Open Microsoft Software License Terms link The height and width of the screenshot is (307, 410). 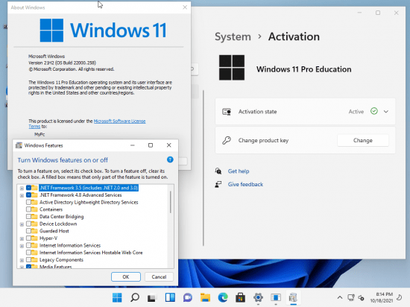pyautogui.click(x=119, y=121)
